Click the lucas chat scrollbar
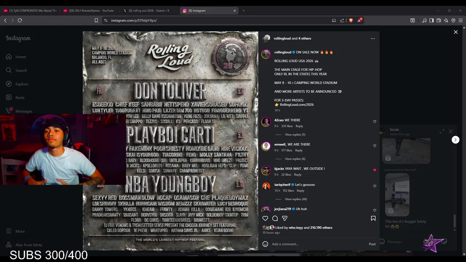The image size is (466, 262). [x=454, y=221]
